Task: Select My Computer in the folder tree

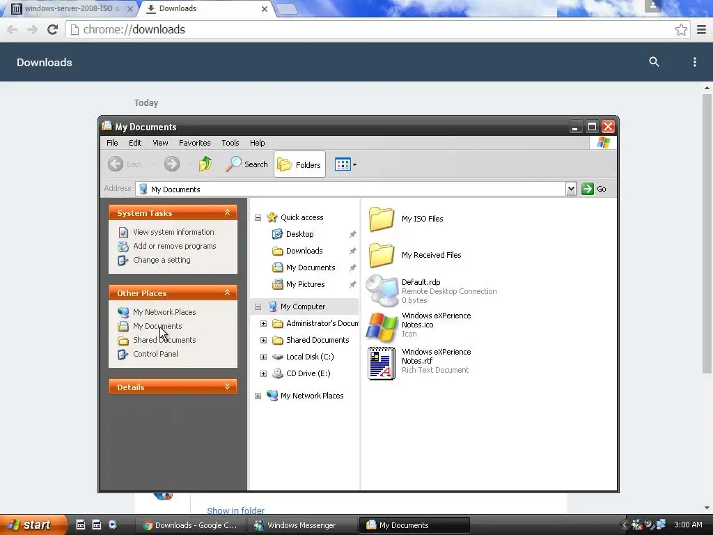Action: click(303, 307)
